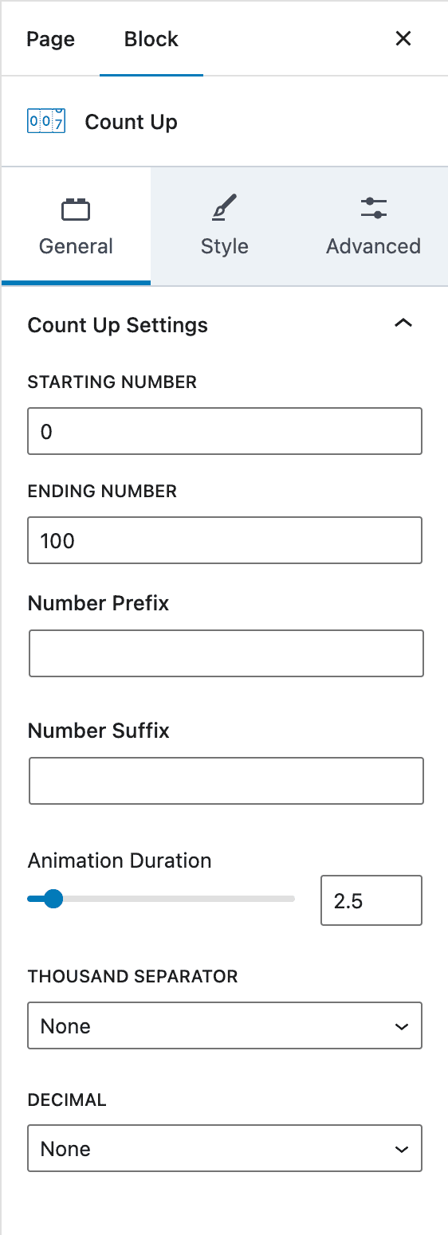Viewport: 448px width, 1235px height.
Task: Click the Starting Number input field
Action: tap(225, 431)
